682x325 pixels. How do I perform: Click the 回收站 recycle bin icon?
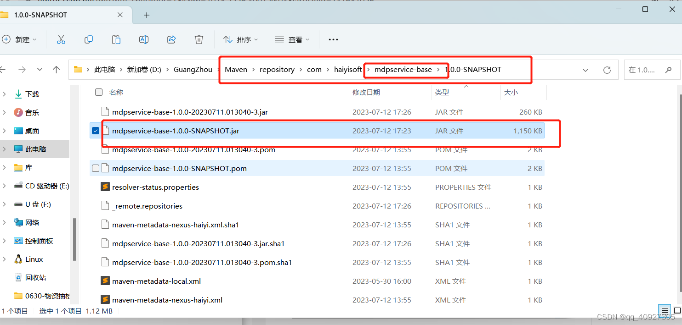pyautogui.click(x=18, y=277)
